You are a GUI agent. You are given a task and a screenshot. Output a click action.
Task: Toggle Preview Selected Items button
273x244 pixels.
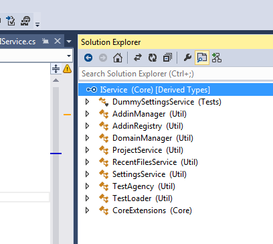click(x=202, y=58)
